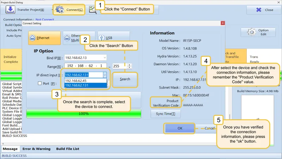
Task: Click the Subnet Mask value 255.255.0.0
Action: click(192, 87)
